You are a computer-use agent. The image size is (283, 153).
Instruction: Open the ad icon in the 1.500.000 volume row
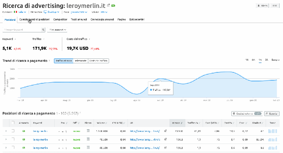pyautogui.click(x=24, y=131)
